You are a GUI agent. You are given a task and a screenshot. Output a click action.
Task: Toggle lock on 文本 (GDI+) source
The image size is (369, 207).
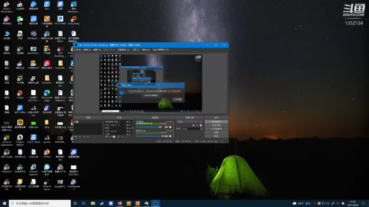pos(130,131)
